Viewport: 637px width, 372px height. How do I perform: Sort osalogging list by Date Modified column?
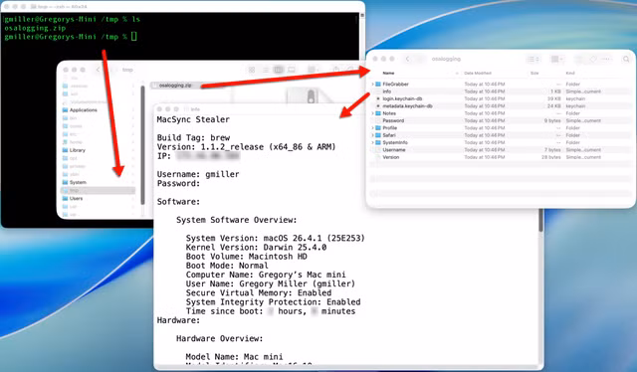point(478,73)
